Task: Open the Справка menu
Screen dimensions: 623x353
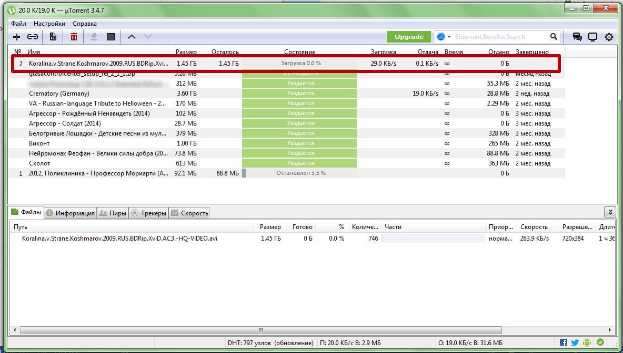Action: [85, 24]
